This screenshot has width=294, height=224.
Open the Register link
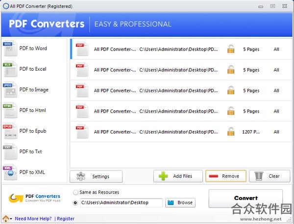tap(66, 219)
